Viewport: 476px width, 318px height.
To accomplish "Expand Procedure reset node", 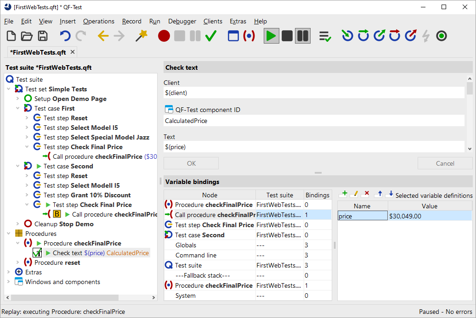I will click(17, 262).
